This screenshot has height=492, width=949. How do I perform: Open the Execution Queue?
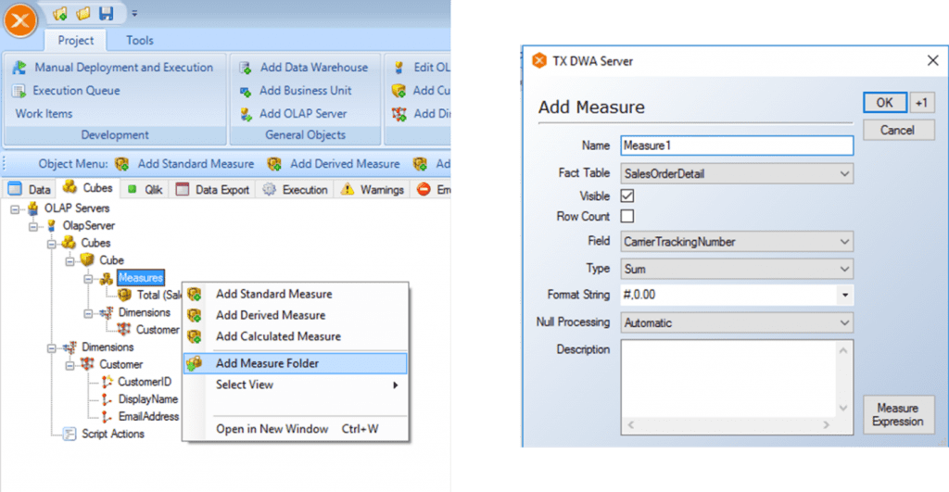76,90
